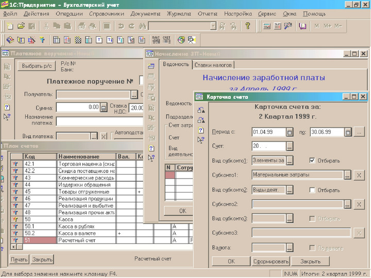Click the yellow question mark Help icon in toolbar
This screenshot has width=371, height=278.
(247, 26)
